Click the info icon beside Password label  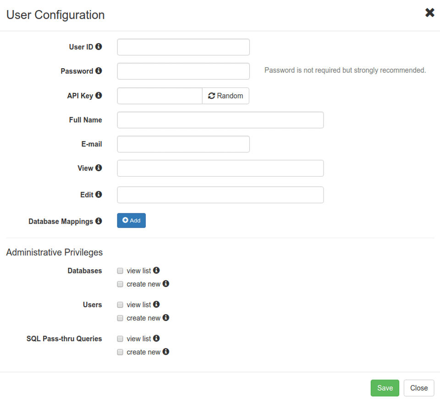point(99,71)
